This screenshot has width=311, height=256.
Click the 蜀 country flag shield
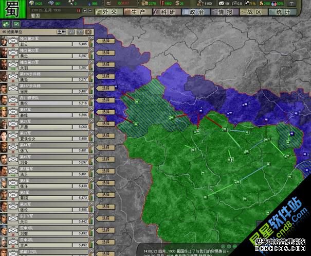pos(13,9)
